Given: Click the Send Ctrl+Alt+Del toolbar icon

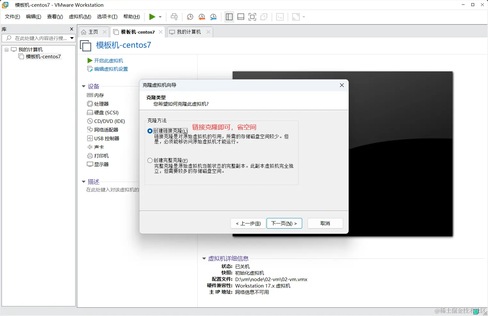Looking at the screenshot, I should [174, 17].
